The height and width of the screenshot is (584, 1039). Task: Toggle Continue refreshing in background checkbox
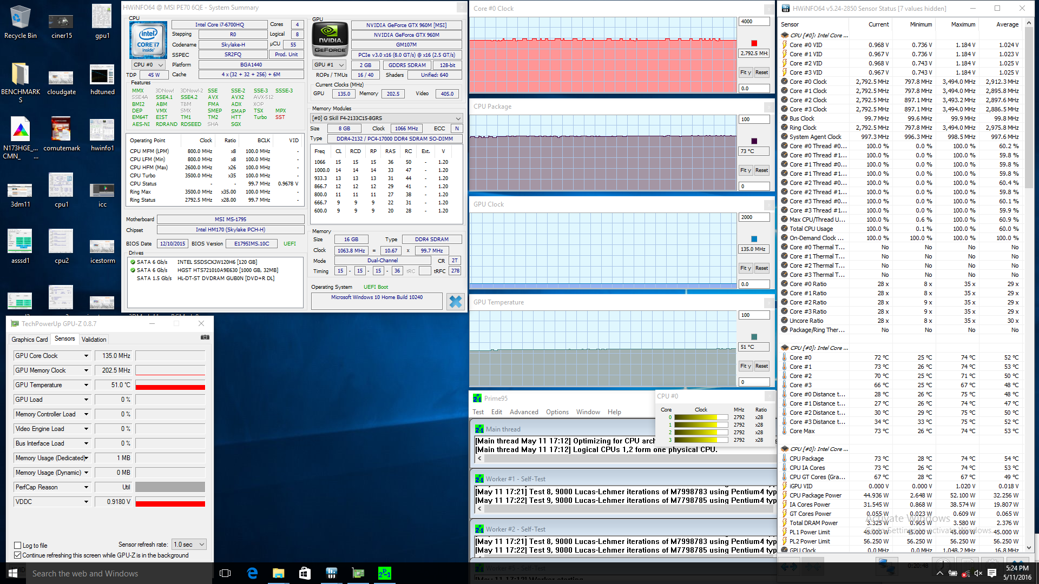point(18,555)
